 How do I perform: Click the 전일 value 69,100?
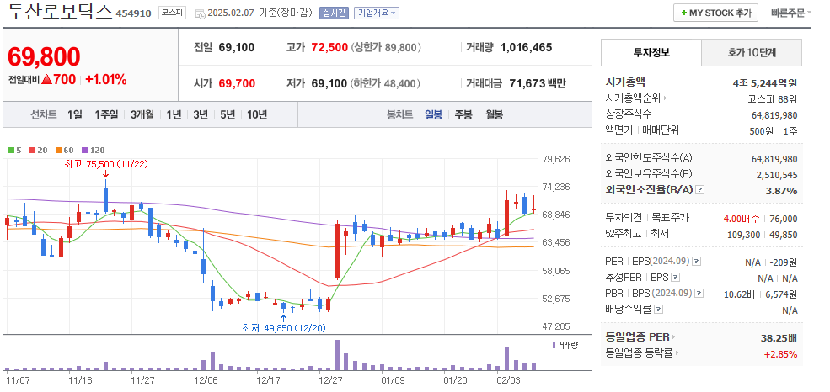[236, 48]
